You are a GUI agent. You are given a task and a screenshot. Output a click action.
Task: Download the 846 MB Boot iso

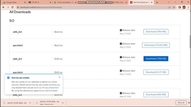[156, 95]
